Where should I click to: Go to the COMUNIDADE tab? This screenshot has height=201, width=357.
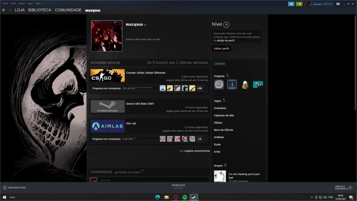click(x=68, y=10)
